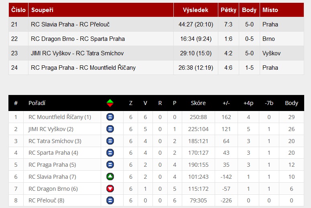Click the Pořadí column header

37,103
